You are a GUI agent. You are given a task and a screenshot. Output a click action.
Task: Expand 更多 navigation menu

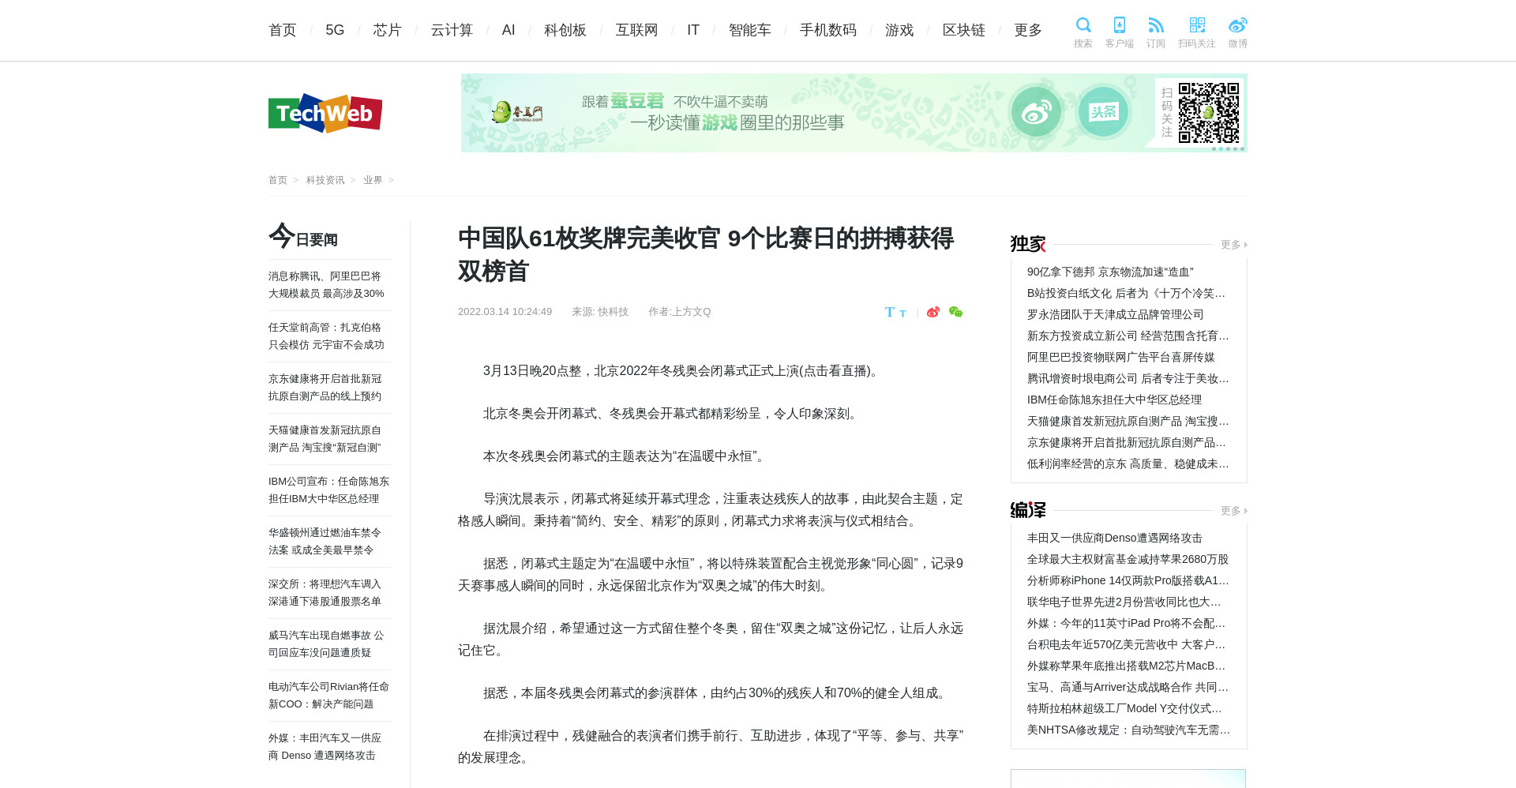click(x=1028, y=30)
